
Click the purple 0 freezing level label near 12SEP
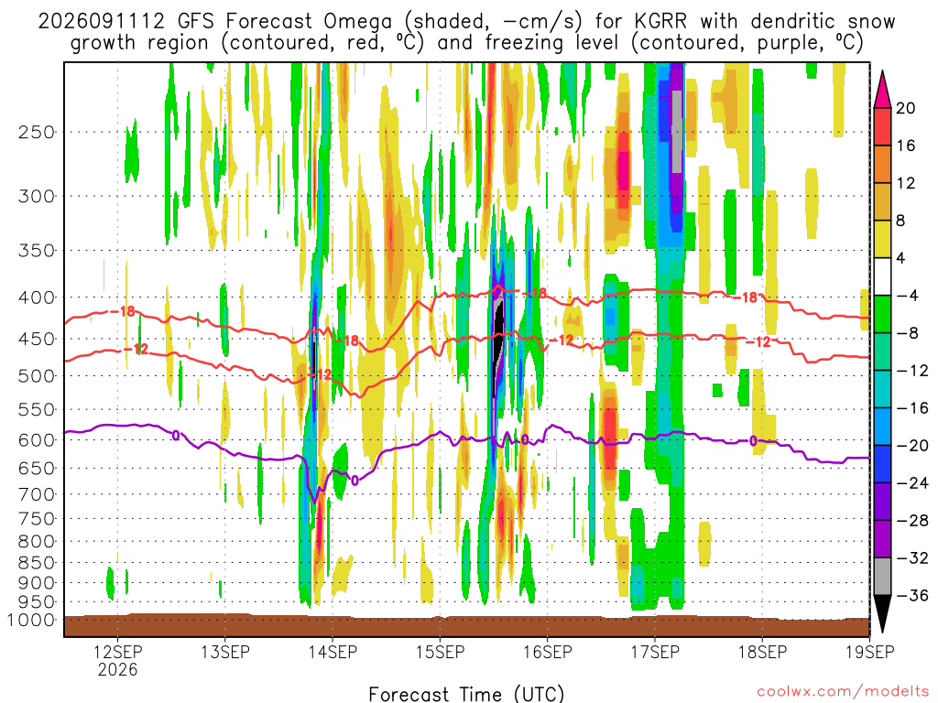[175, 435]
